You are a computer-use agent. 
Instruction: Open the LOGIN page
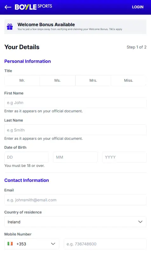138,7
